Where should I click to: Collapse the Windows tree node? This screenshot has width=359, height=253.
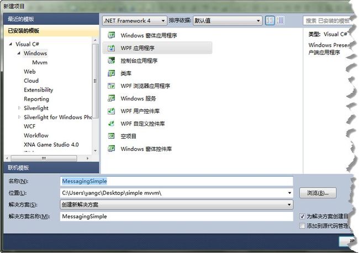[19, 53]
